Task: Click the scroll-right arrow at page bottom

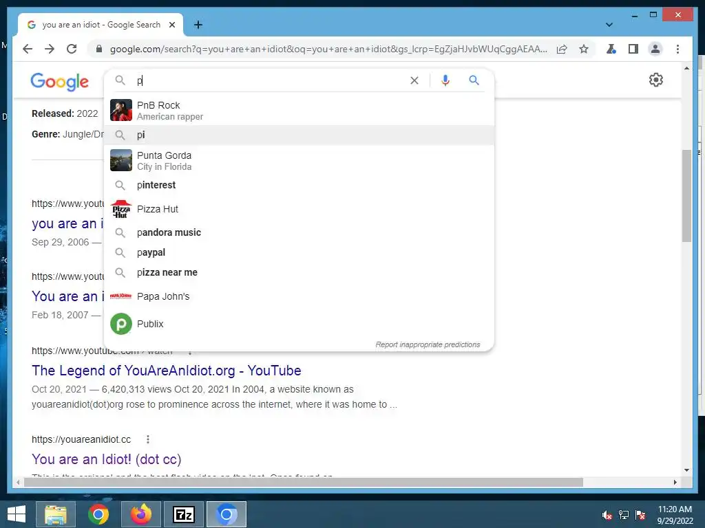Action: pyautogui.click(x=675, y=482)
